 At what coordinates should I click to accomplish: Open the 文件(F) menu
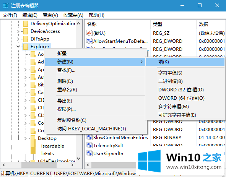click(x=10, y=15)
